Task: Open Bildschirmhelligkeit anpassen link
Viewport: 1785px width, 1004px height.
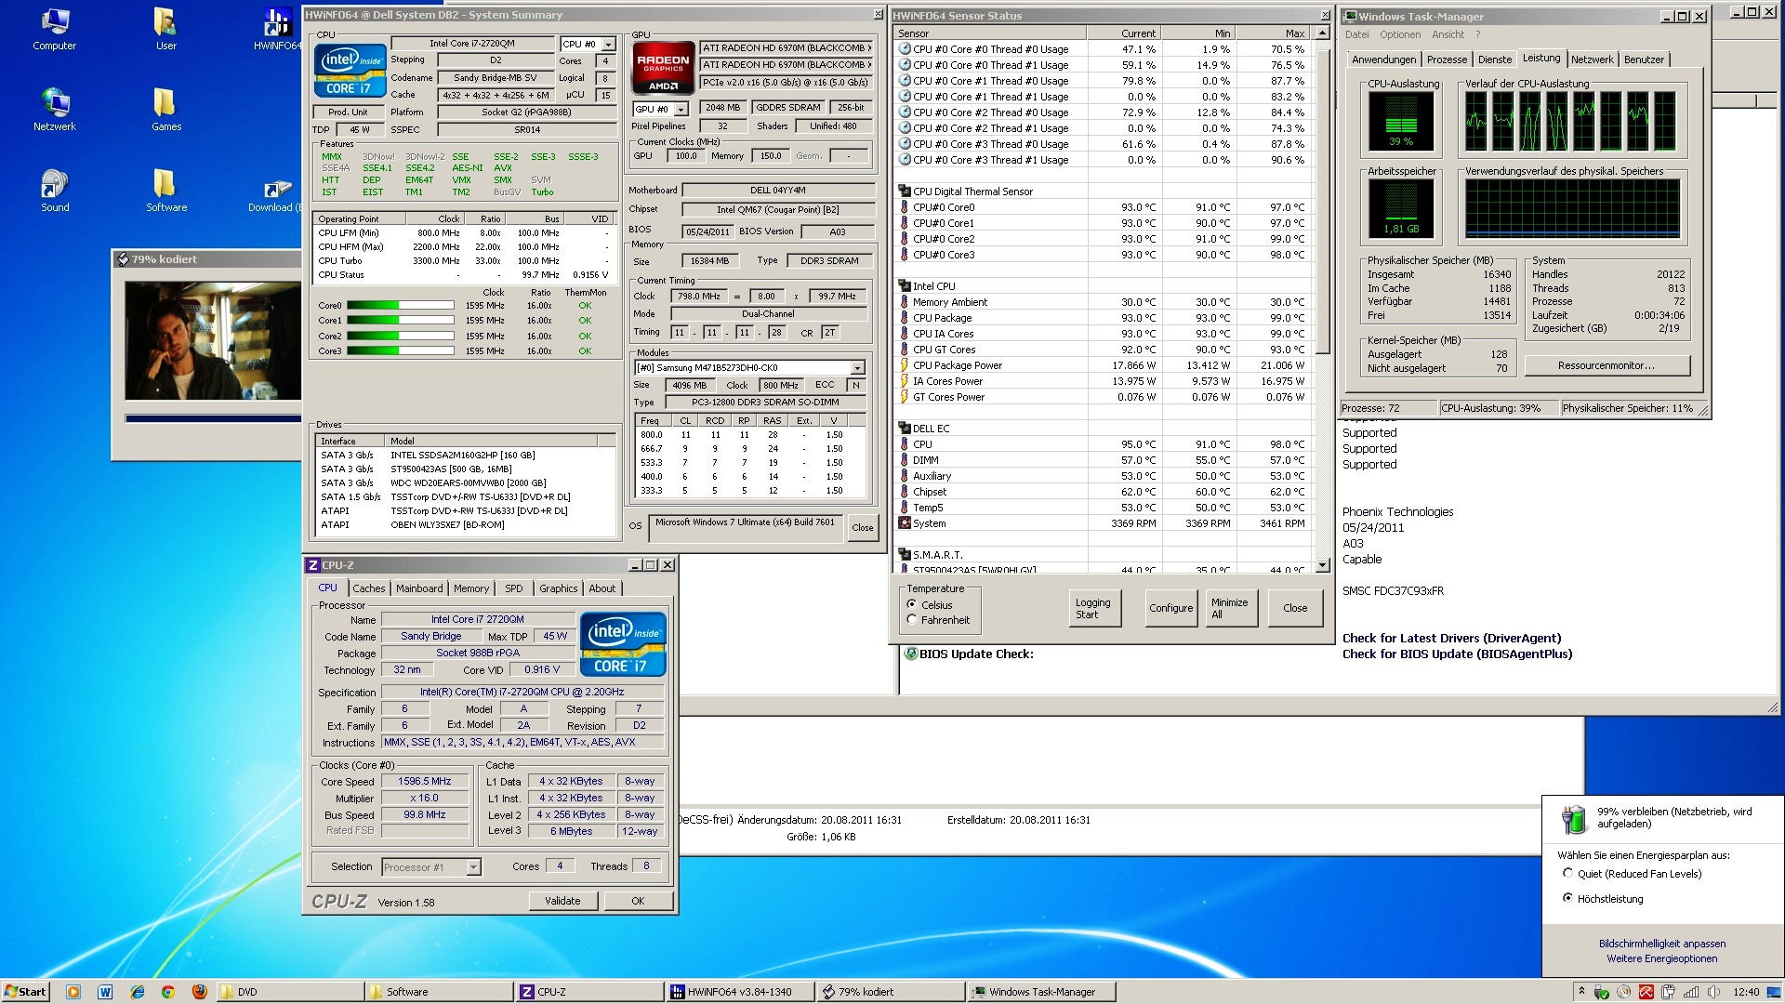Action: [x=1661, y=943]
